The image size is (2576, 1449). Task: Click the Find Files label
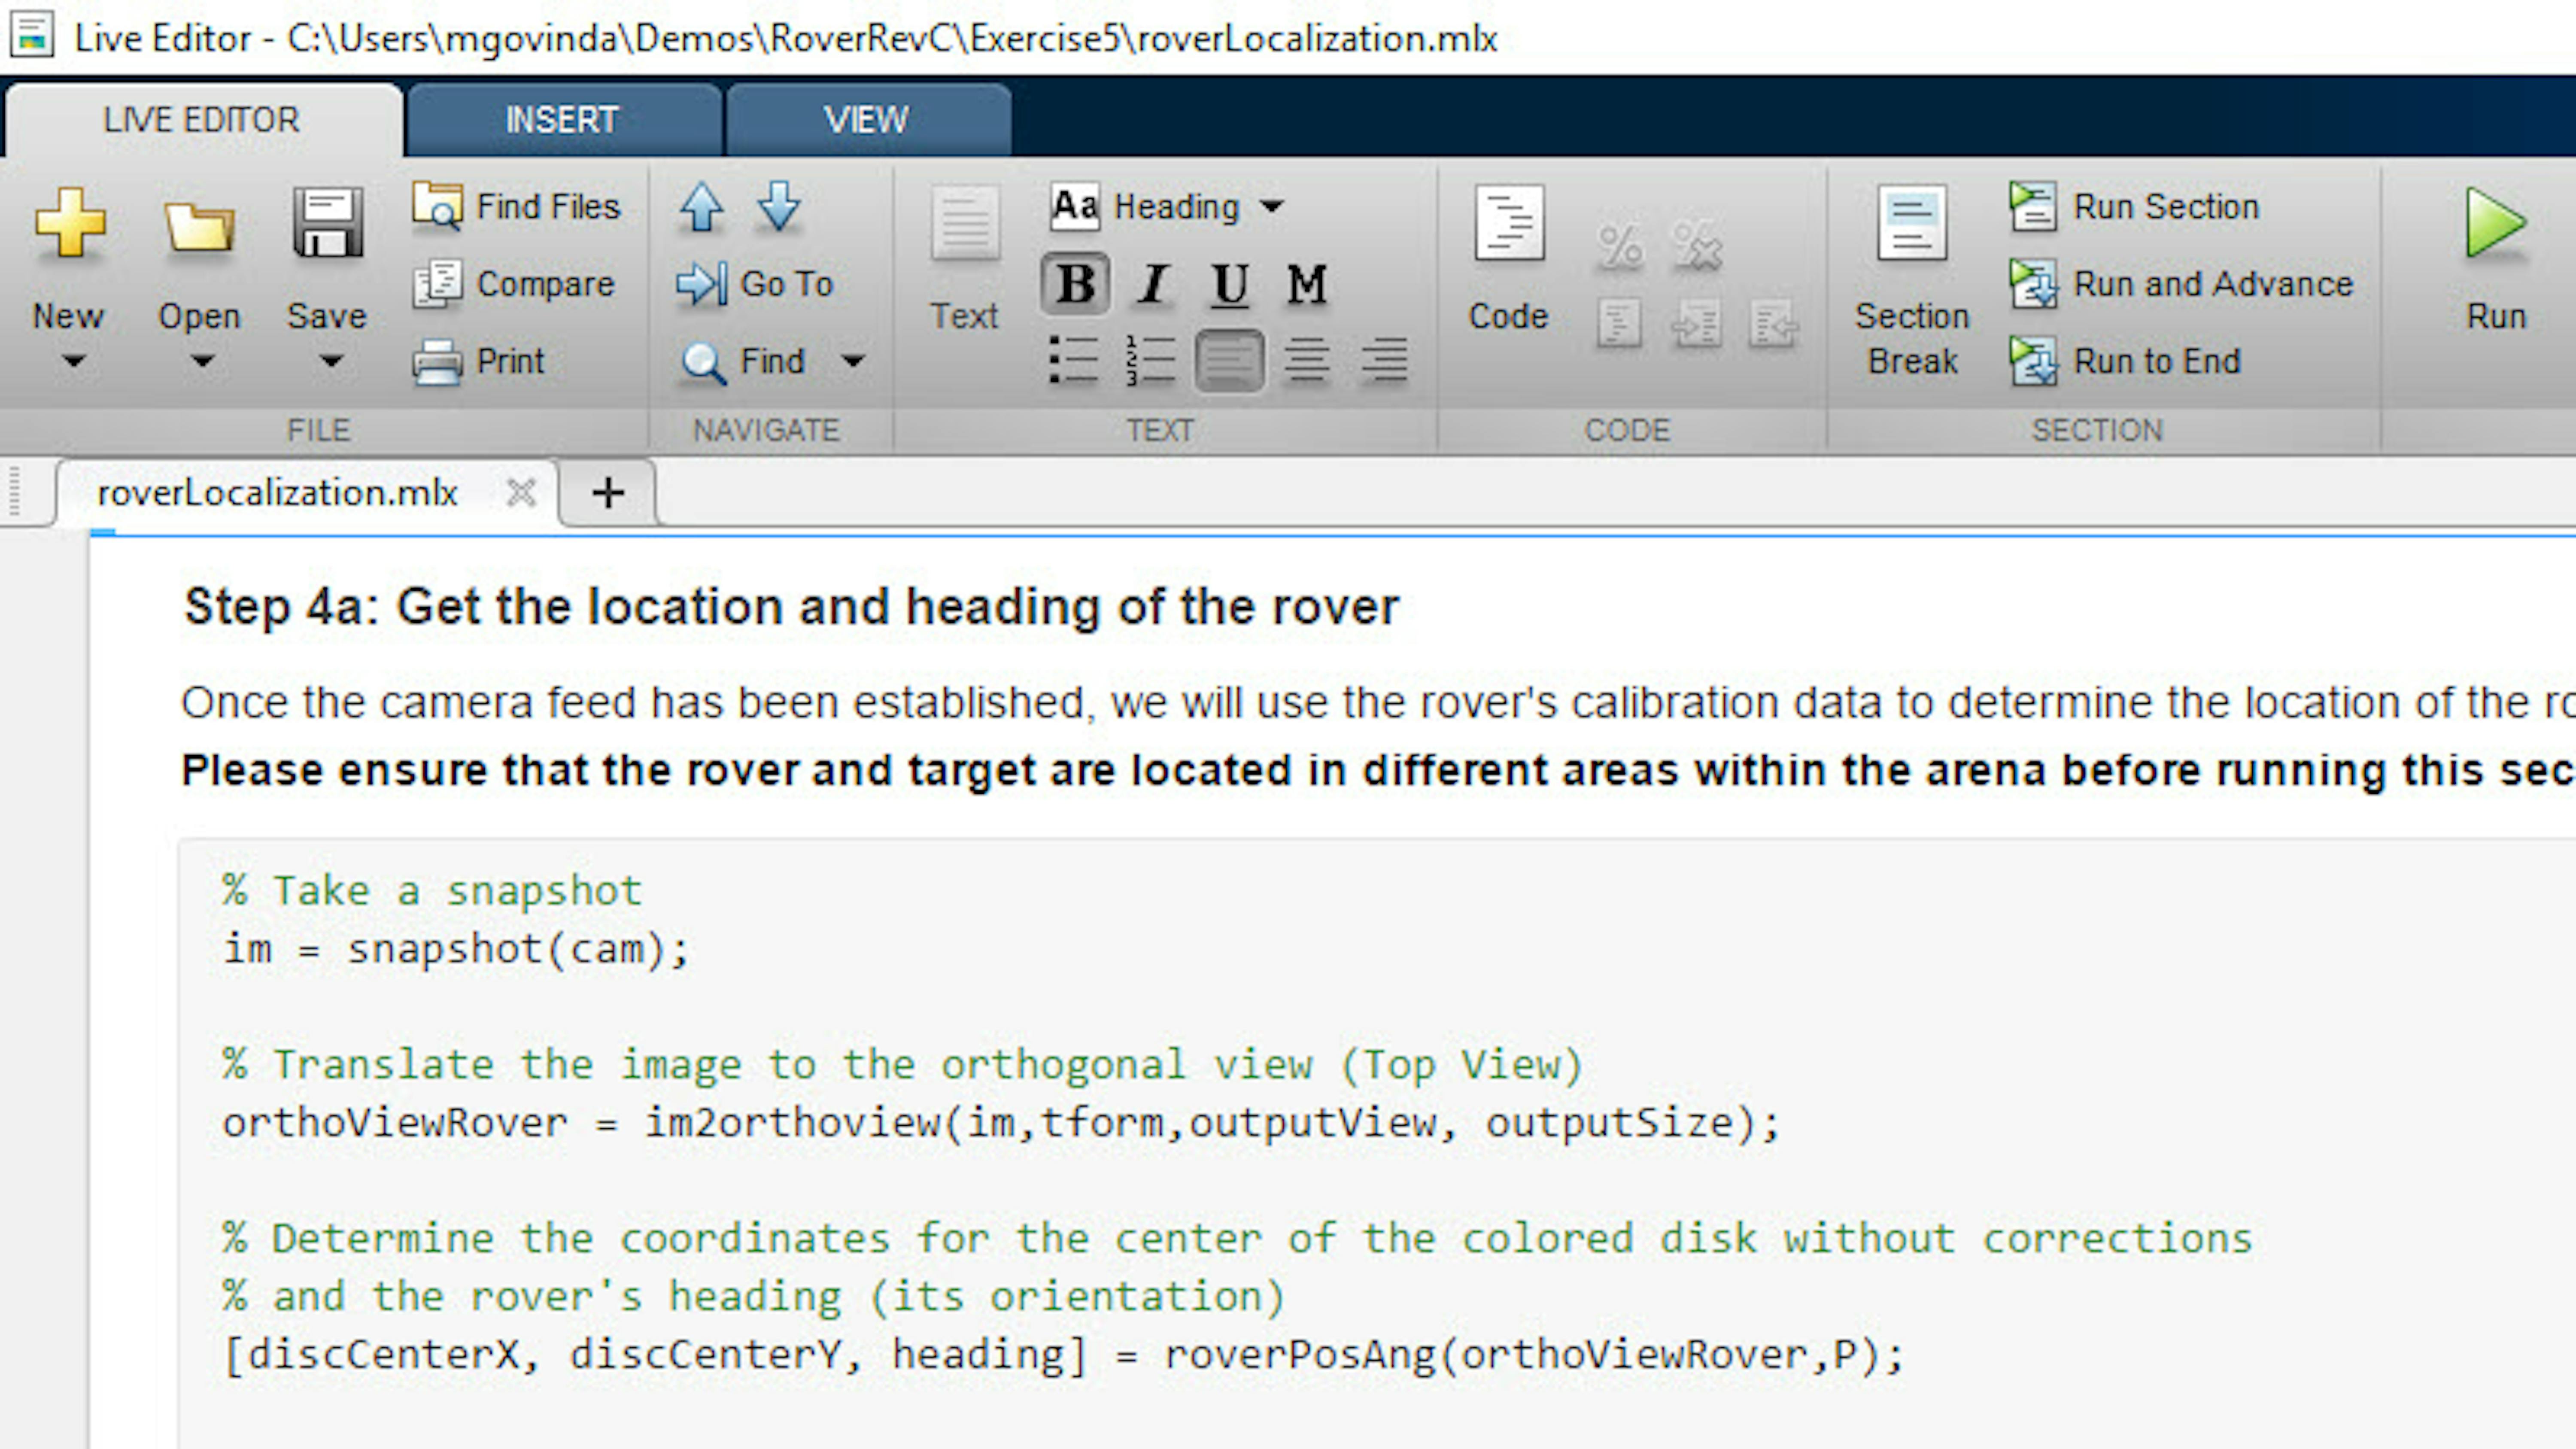548,206
